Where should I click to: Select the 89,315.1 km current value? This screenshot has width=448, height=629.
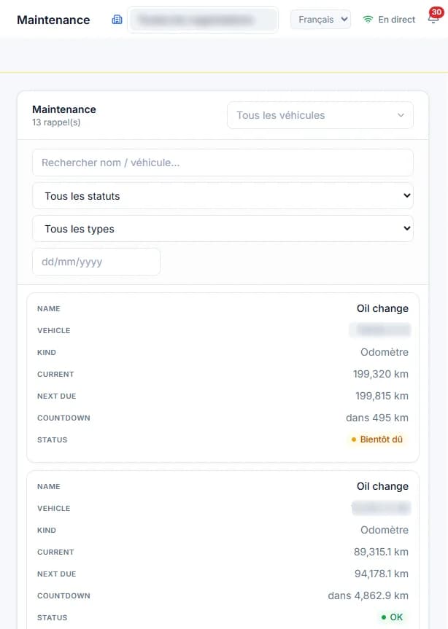[x=381, y=552]
